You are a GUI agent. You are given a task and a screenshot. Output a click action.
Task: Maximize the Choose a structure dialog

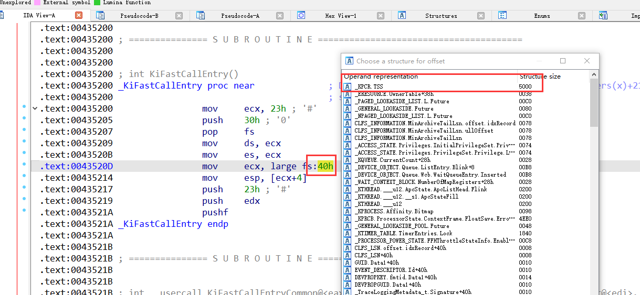[563, 61]
